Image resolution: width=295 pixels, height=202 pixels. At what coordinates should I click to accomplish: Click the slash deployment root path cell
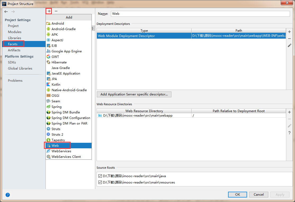[239, 116]
